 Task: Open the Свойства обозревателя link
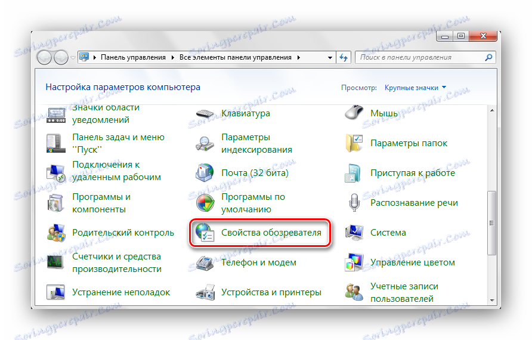tap(271, 233)
